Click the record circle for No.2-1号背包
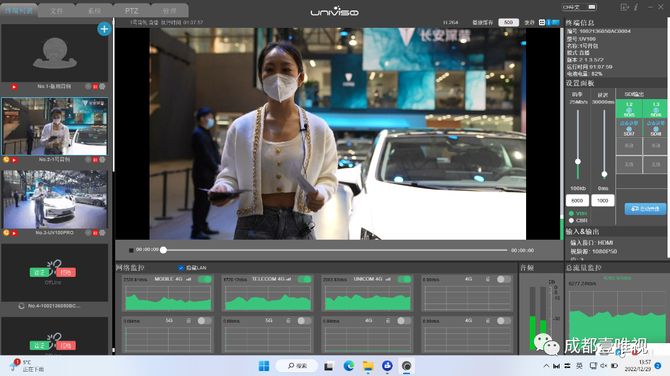This screenshot has width=670, height=376. point(88,160)
